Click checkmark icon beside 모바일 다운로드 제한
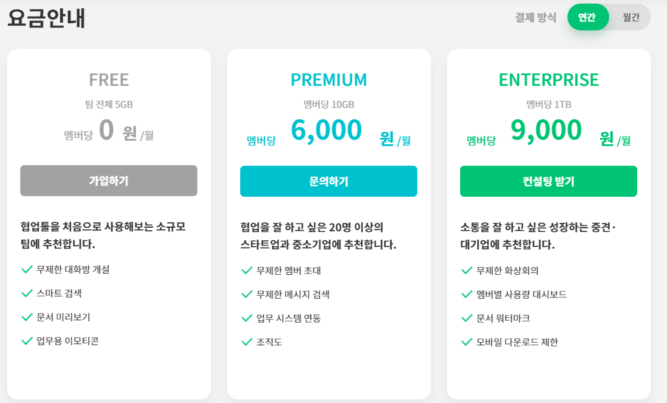The height and width of the screenshot is (403, 667). coord(467,342)
